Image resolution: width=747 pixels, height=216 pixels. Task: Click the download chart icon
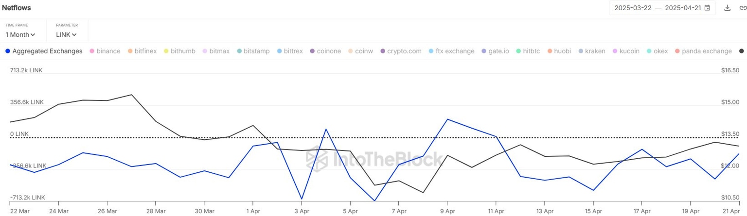click(728, 8)
